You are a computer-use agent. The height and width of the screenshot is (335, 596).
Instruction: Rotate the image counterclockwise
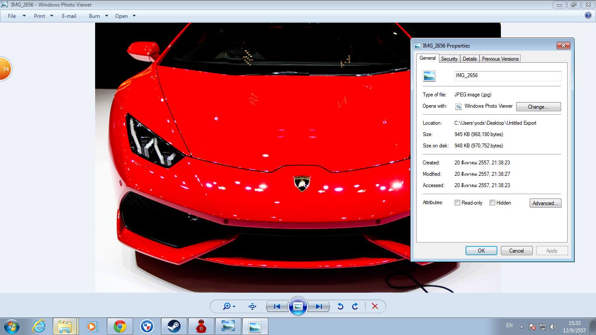pyautogui.click(x=340, y=307)
